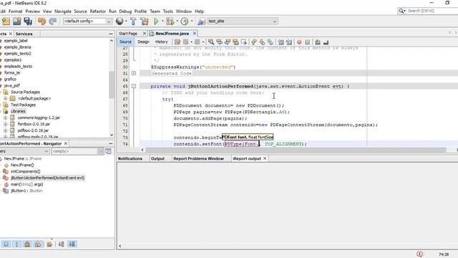Click the Shift Line Right icon
The image size is (458, 258).
click(x=289, y=42)
